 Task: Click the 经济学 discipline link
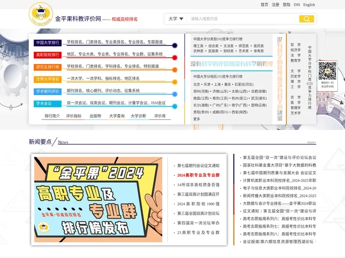(x=296, y=50)
